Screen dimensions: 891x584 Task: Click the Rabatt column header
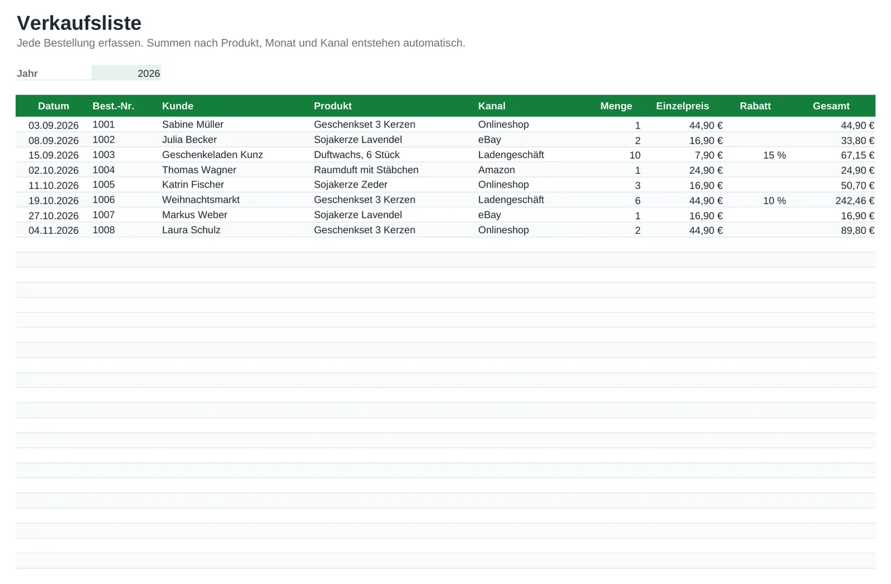point(755,106)
